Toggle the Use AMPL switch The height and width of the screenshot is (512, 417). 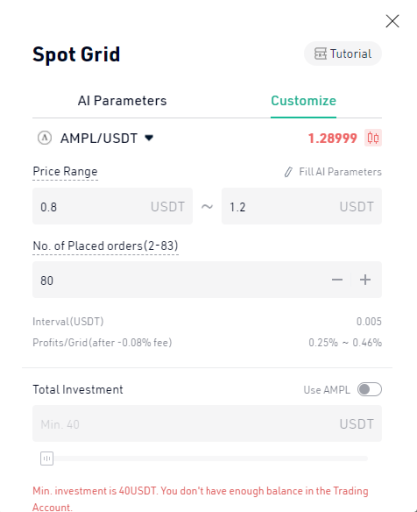click(369, 389)
